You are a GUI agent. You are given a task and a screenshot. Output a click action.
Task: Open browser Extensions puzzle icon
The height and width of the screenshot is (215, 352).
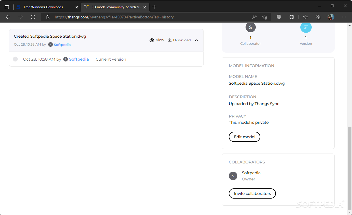[292, 17]
